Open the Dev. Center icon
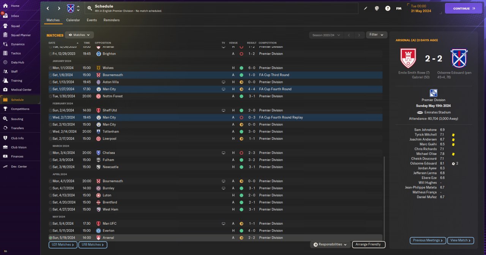Viewport: 486px width, 255px height. click(x=5, y=166)
